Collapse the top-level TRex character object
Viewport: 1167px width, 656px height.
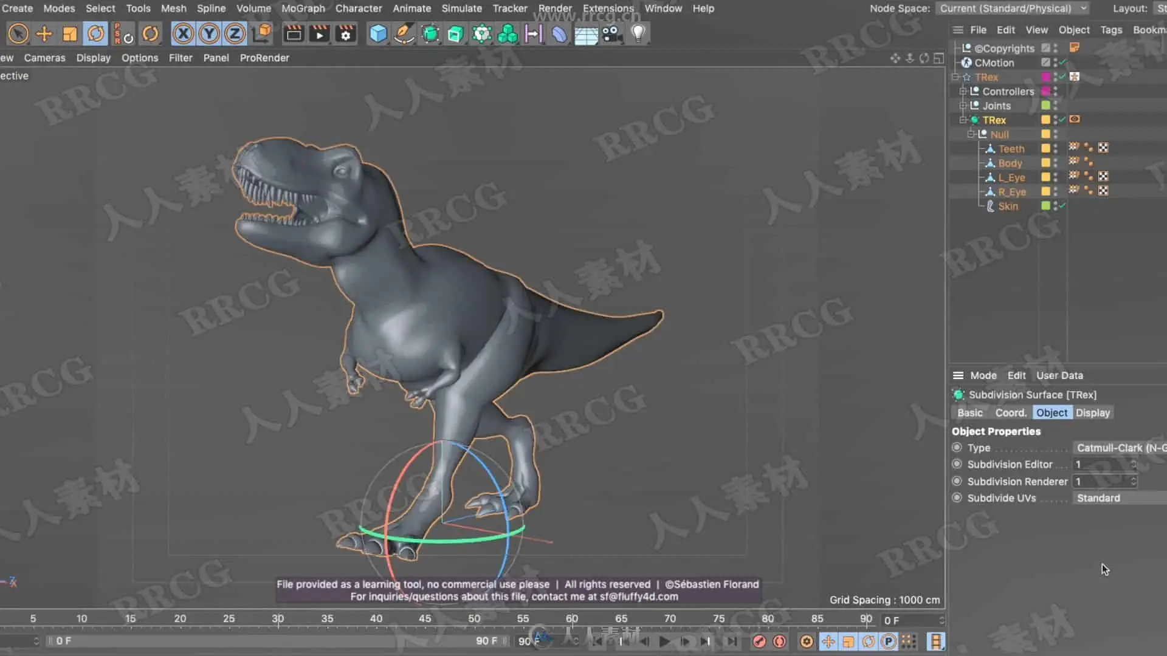[955, 77]
